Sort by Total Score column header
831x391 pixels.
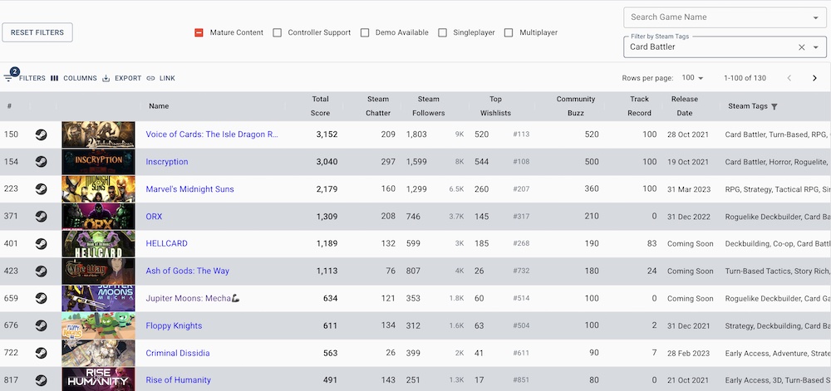coord(320,106)
